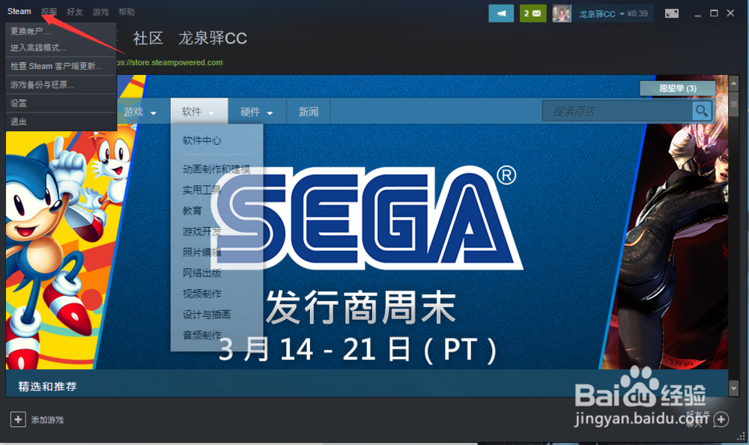
Task: Open the 视图 menu
Action: pos(49,12)
